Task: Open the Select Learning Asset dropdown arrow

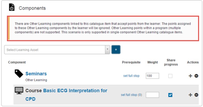Action: click(x=107, y=50)
